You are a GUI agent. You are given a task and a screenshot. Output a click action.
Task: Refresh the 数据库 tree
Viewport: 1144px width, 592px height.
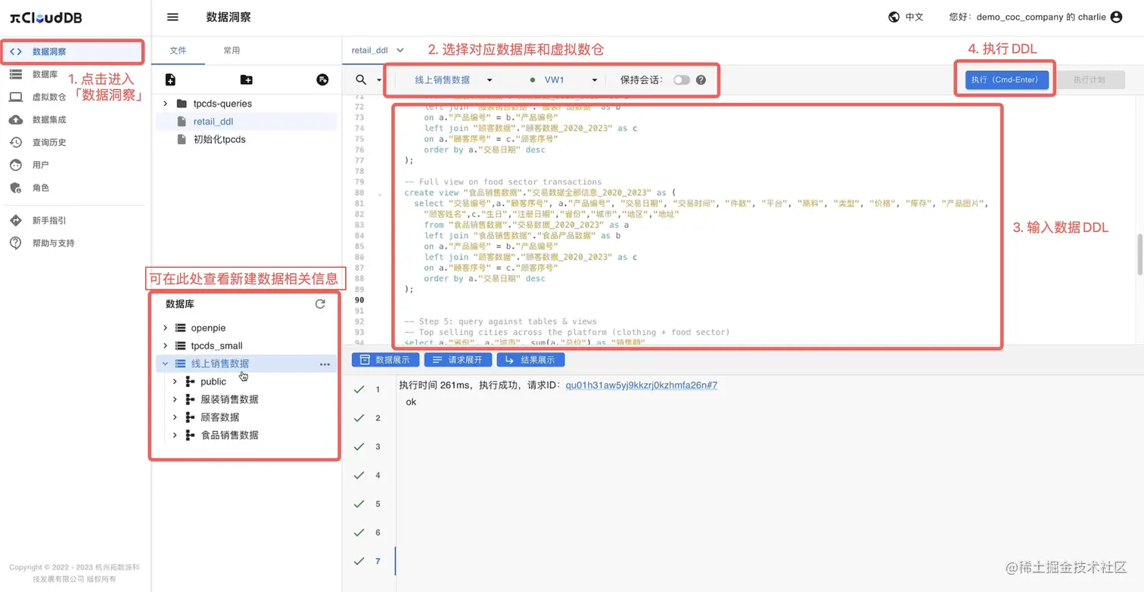point(320,304)
